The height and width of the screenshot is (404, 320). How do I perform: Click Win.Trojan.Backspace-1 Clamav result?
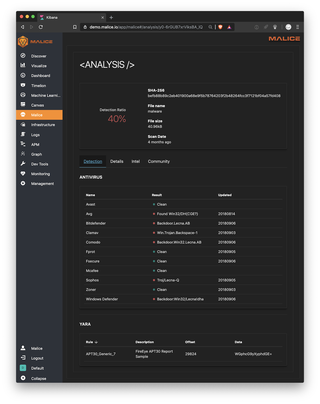tap(177, 233)
